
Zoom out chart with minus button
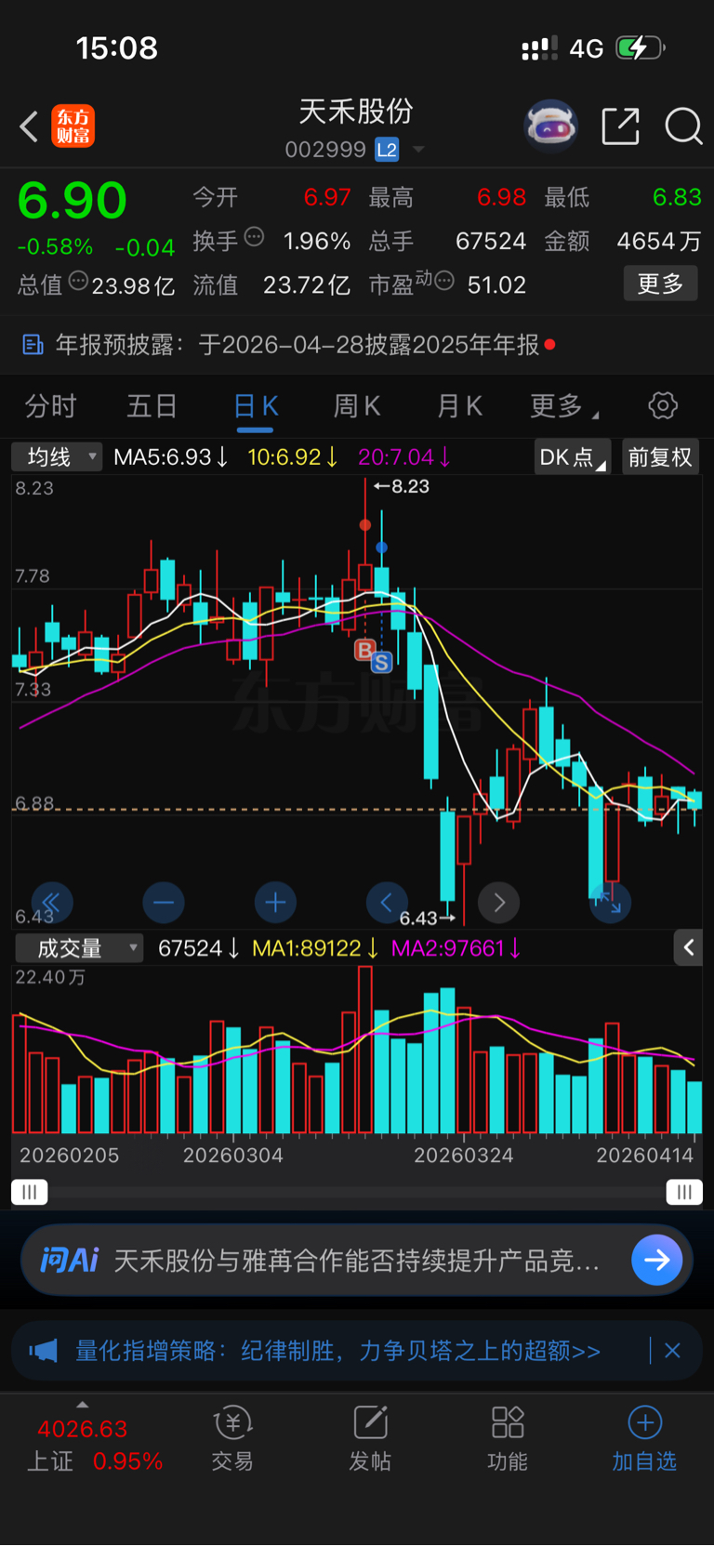(164, 902)
